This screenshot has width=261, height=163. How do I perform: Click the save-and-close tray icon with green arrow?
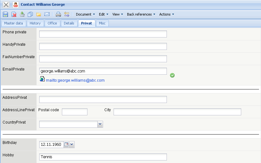point(22,14)
